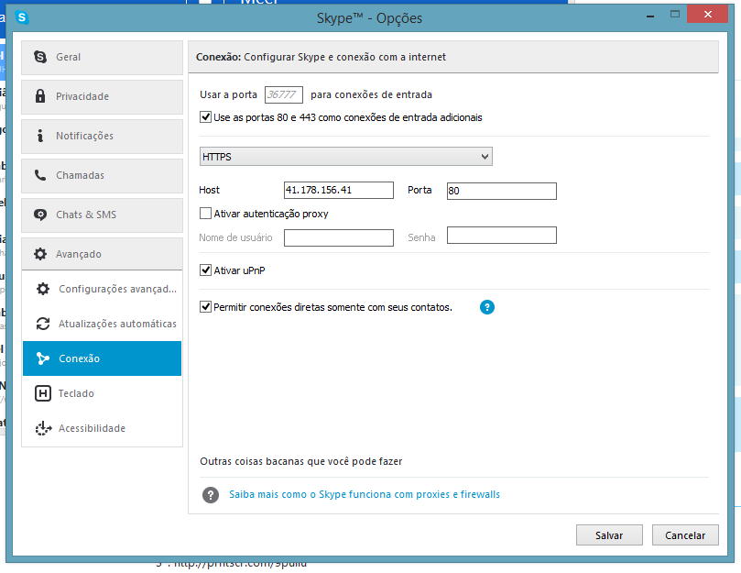The width and height of the screenshot is (741, 573).
Task: Click the Senha password field
Action: 502,236
